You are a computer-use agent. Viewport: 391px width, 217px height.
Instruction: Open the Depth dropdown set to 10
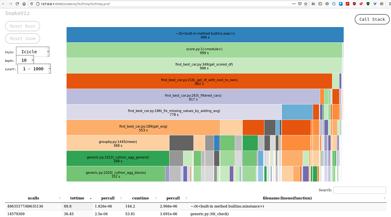(25, 60)
